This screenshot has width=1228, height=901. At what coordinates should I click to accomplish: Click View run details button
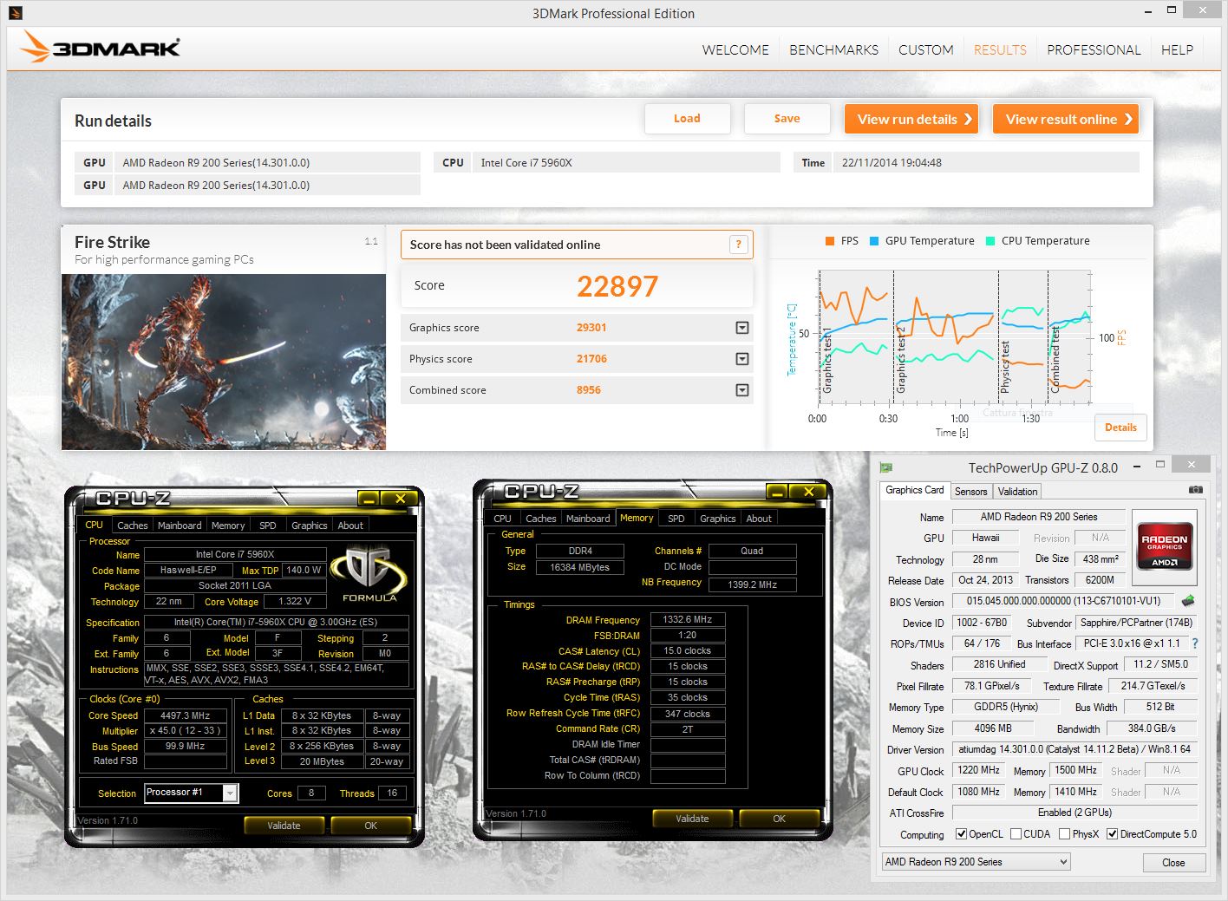(x=911, y=120)
